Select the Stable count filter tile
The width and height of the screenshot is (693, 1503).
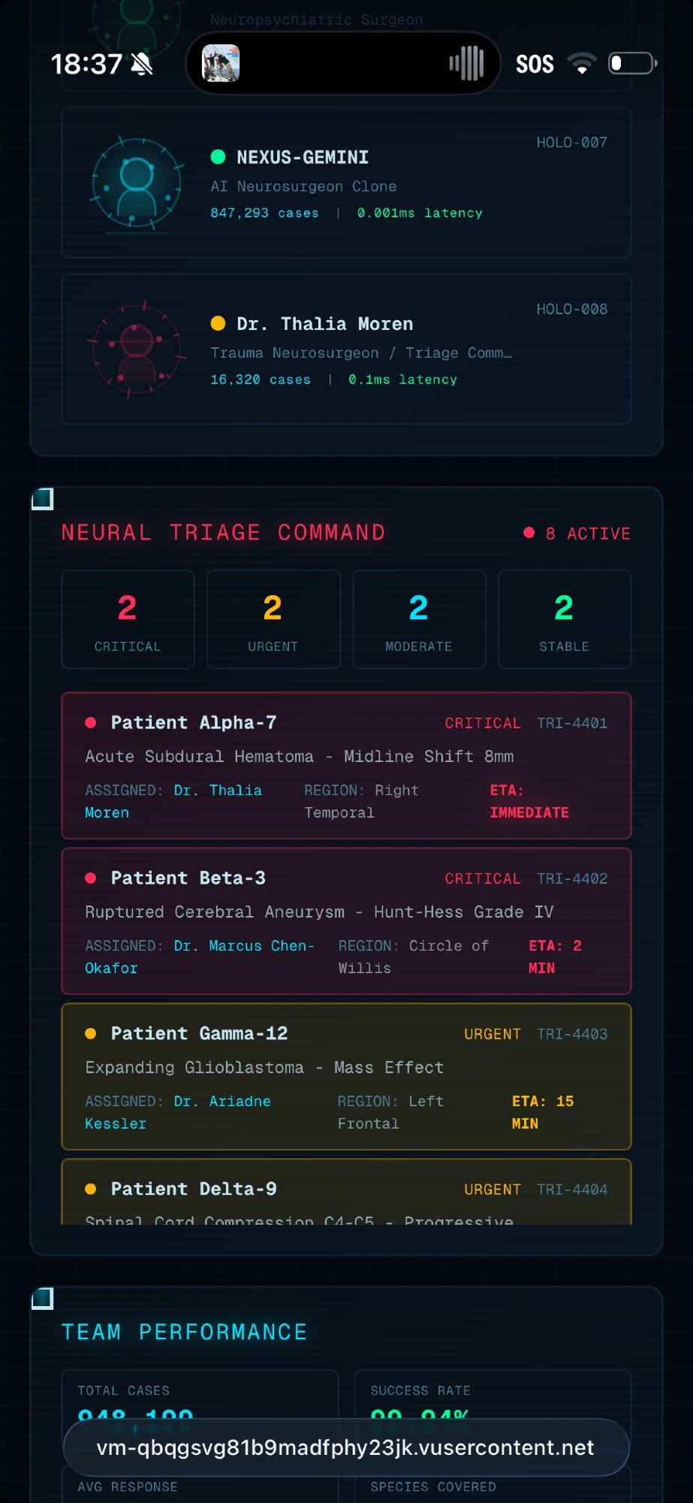click(x=565, y=619)
